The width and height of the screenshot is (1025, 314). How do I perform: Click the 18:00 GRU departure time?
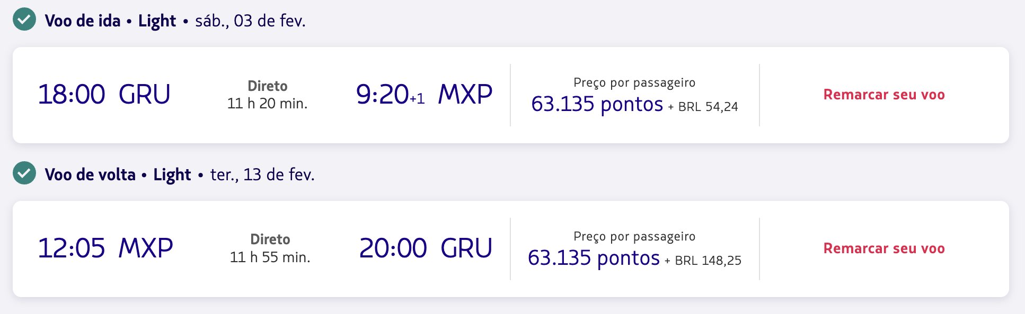coord(104,95)
